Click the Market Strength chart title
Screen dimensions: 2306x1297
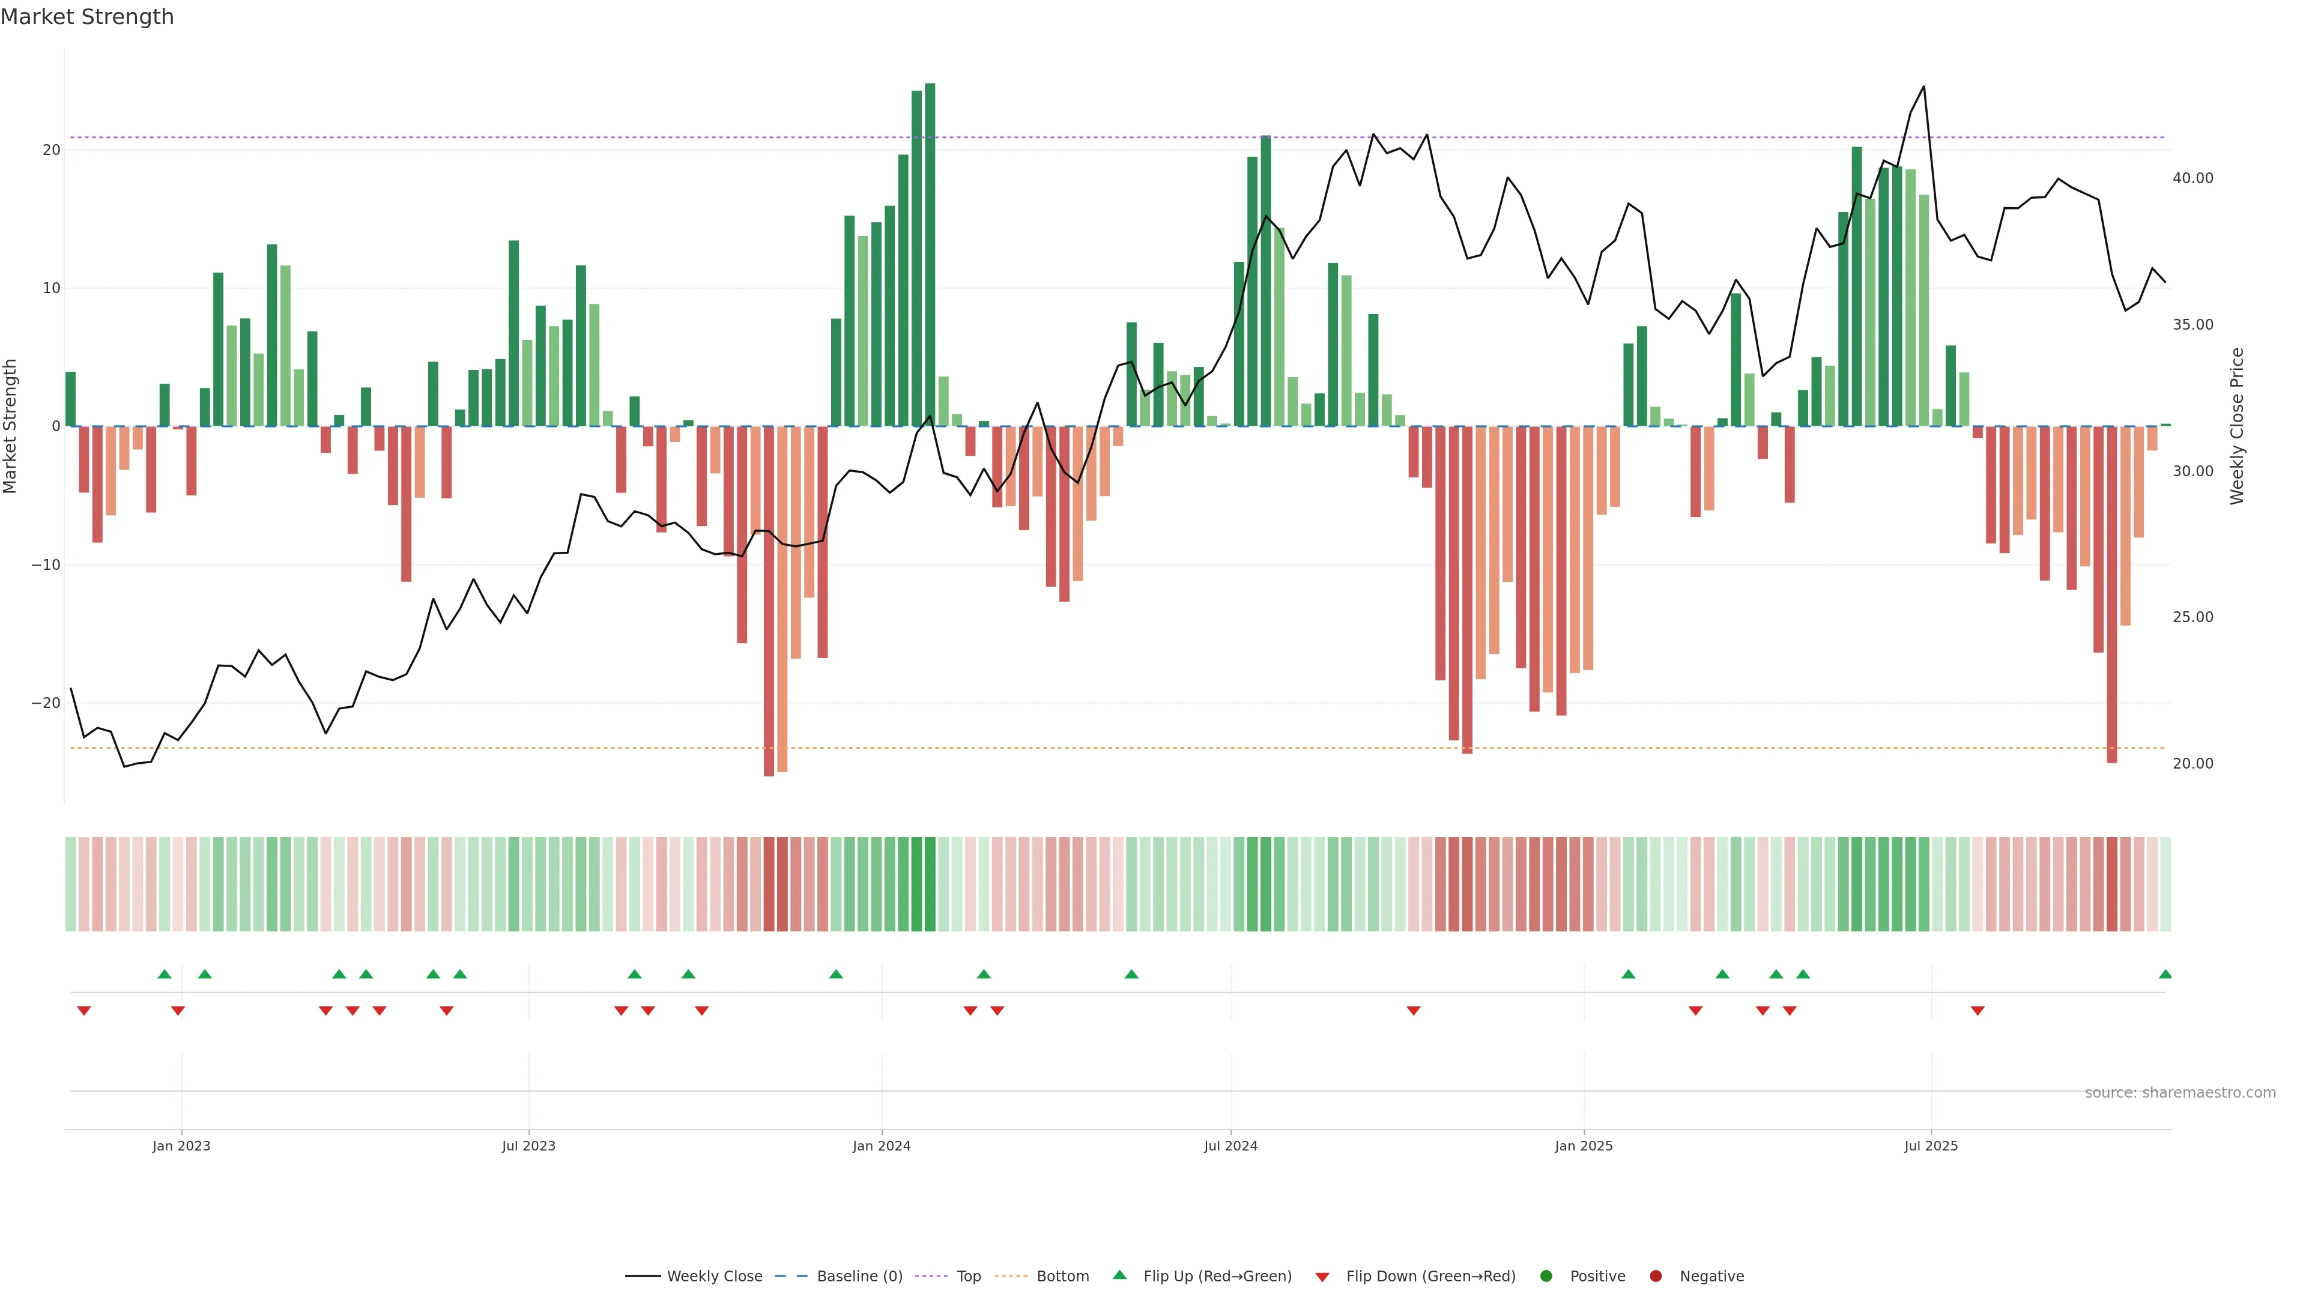[x=87, y=17]
